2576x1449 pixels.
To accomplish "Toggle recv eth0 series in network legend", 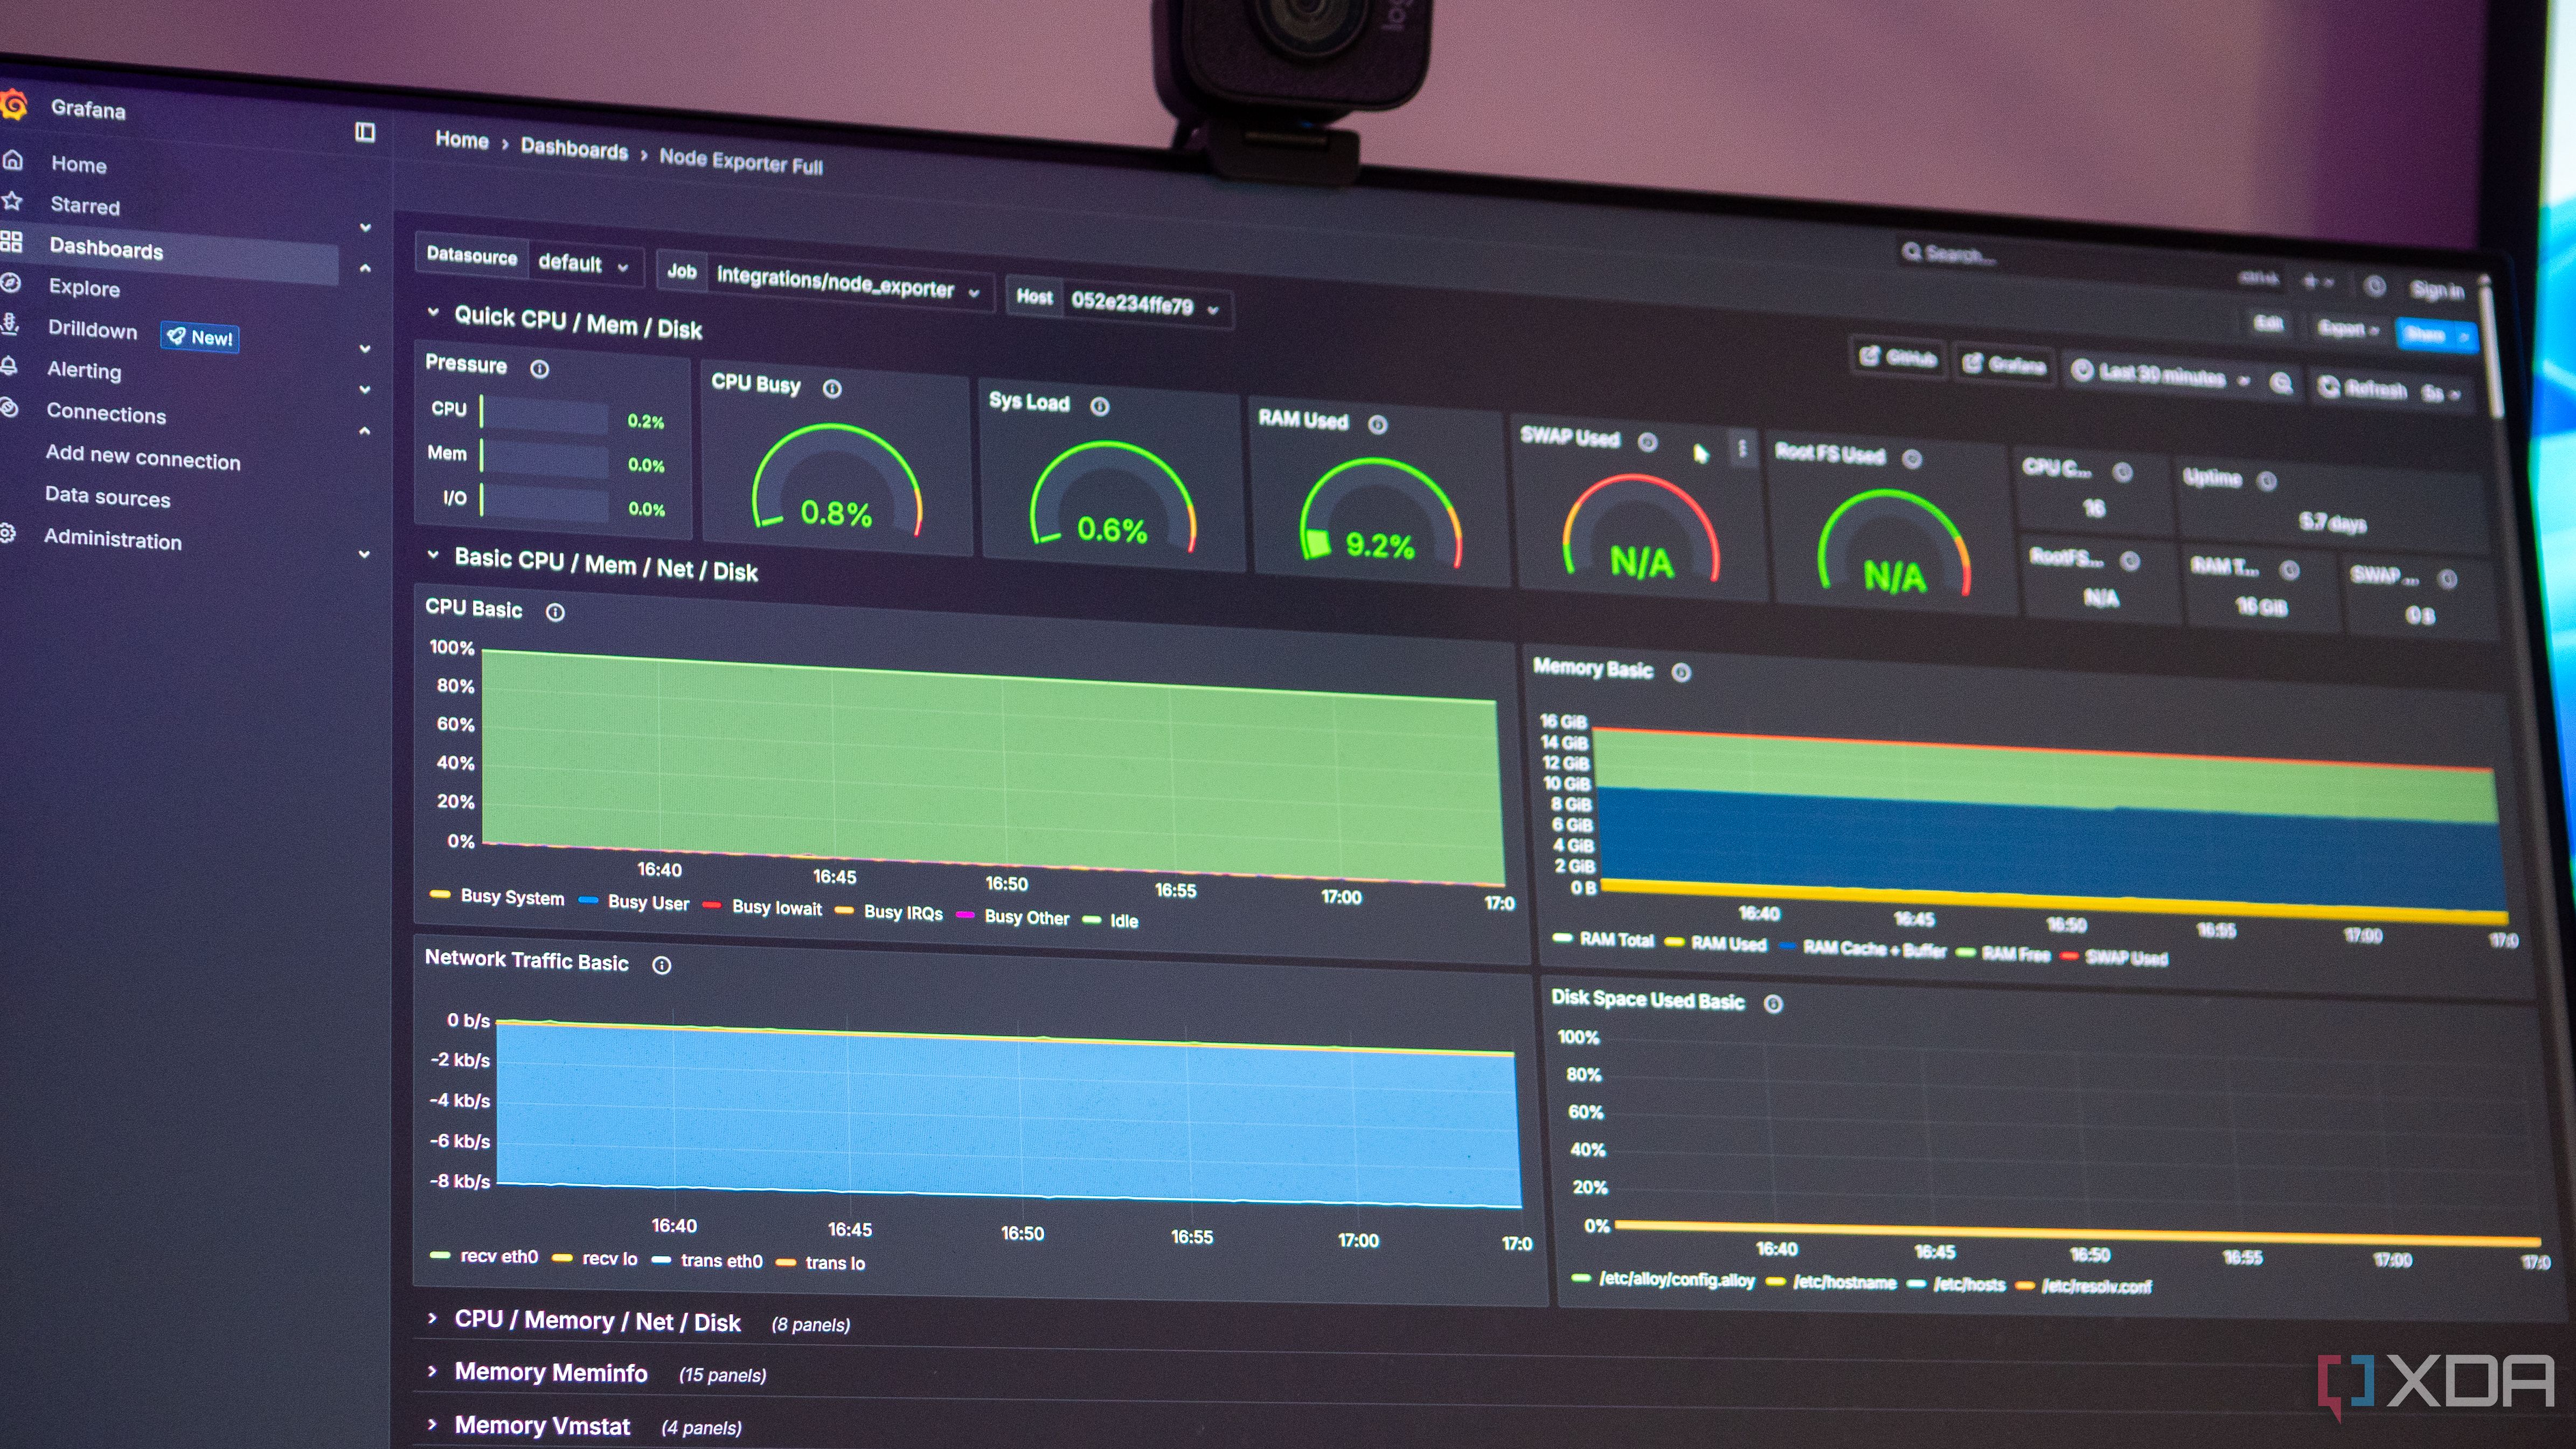I will click(498, 1256).
